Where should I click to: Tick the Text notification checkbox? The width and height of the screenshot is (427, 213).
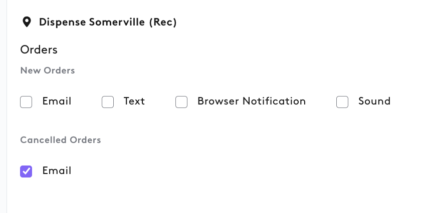(108, 102)
